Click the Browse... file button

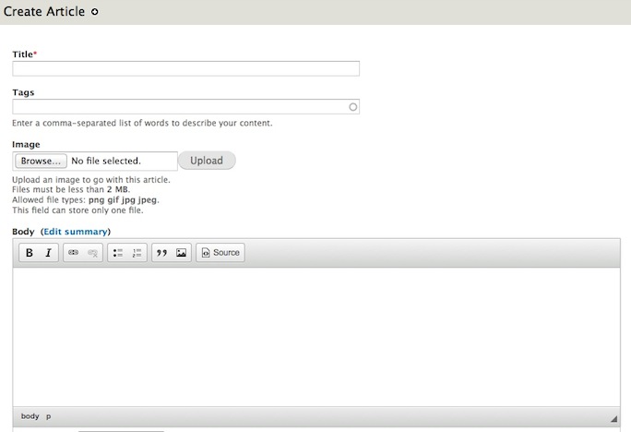[41, 161]
